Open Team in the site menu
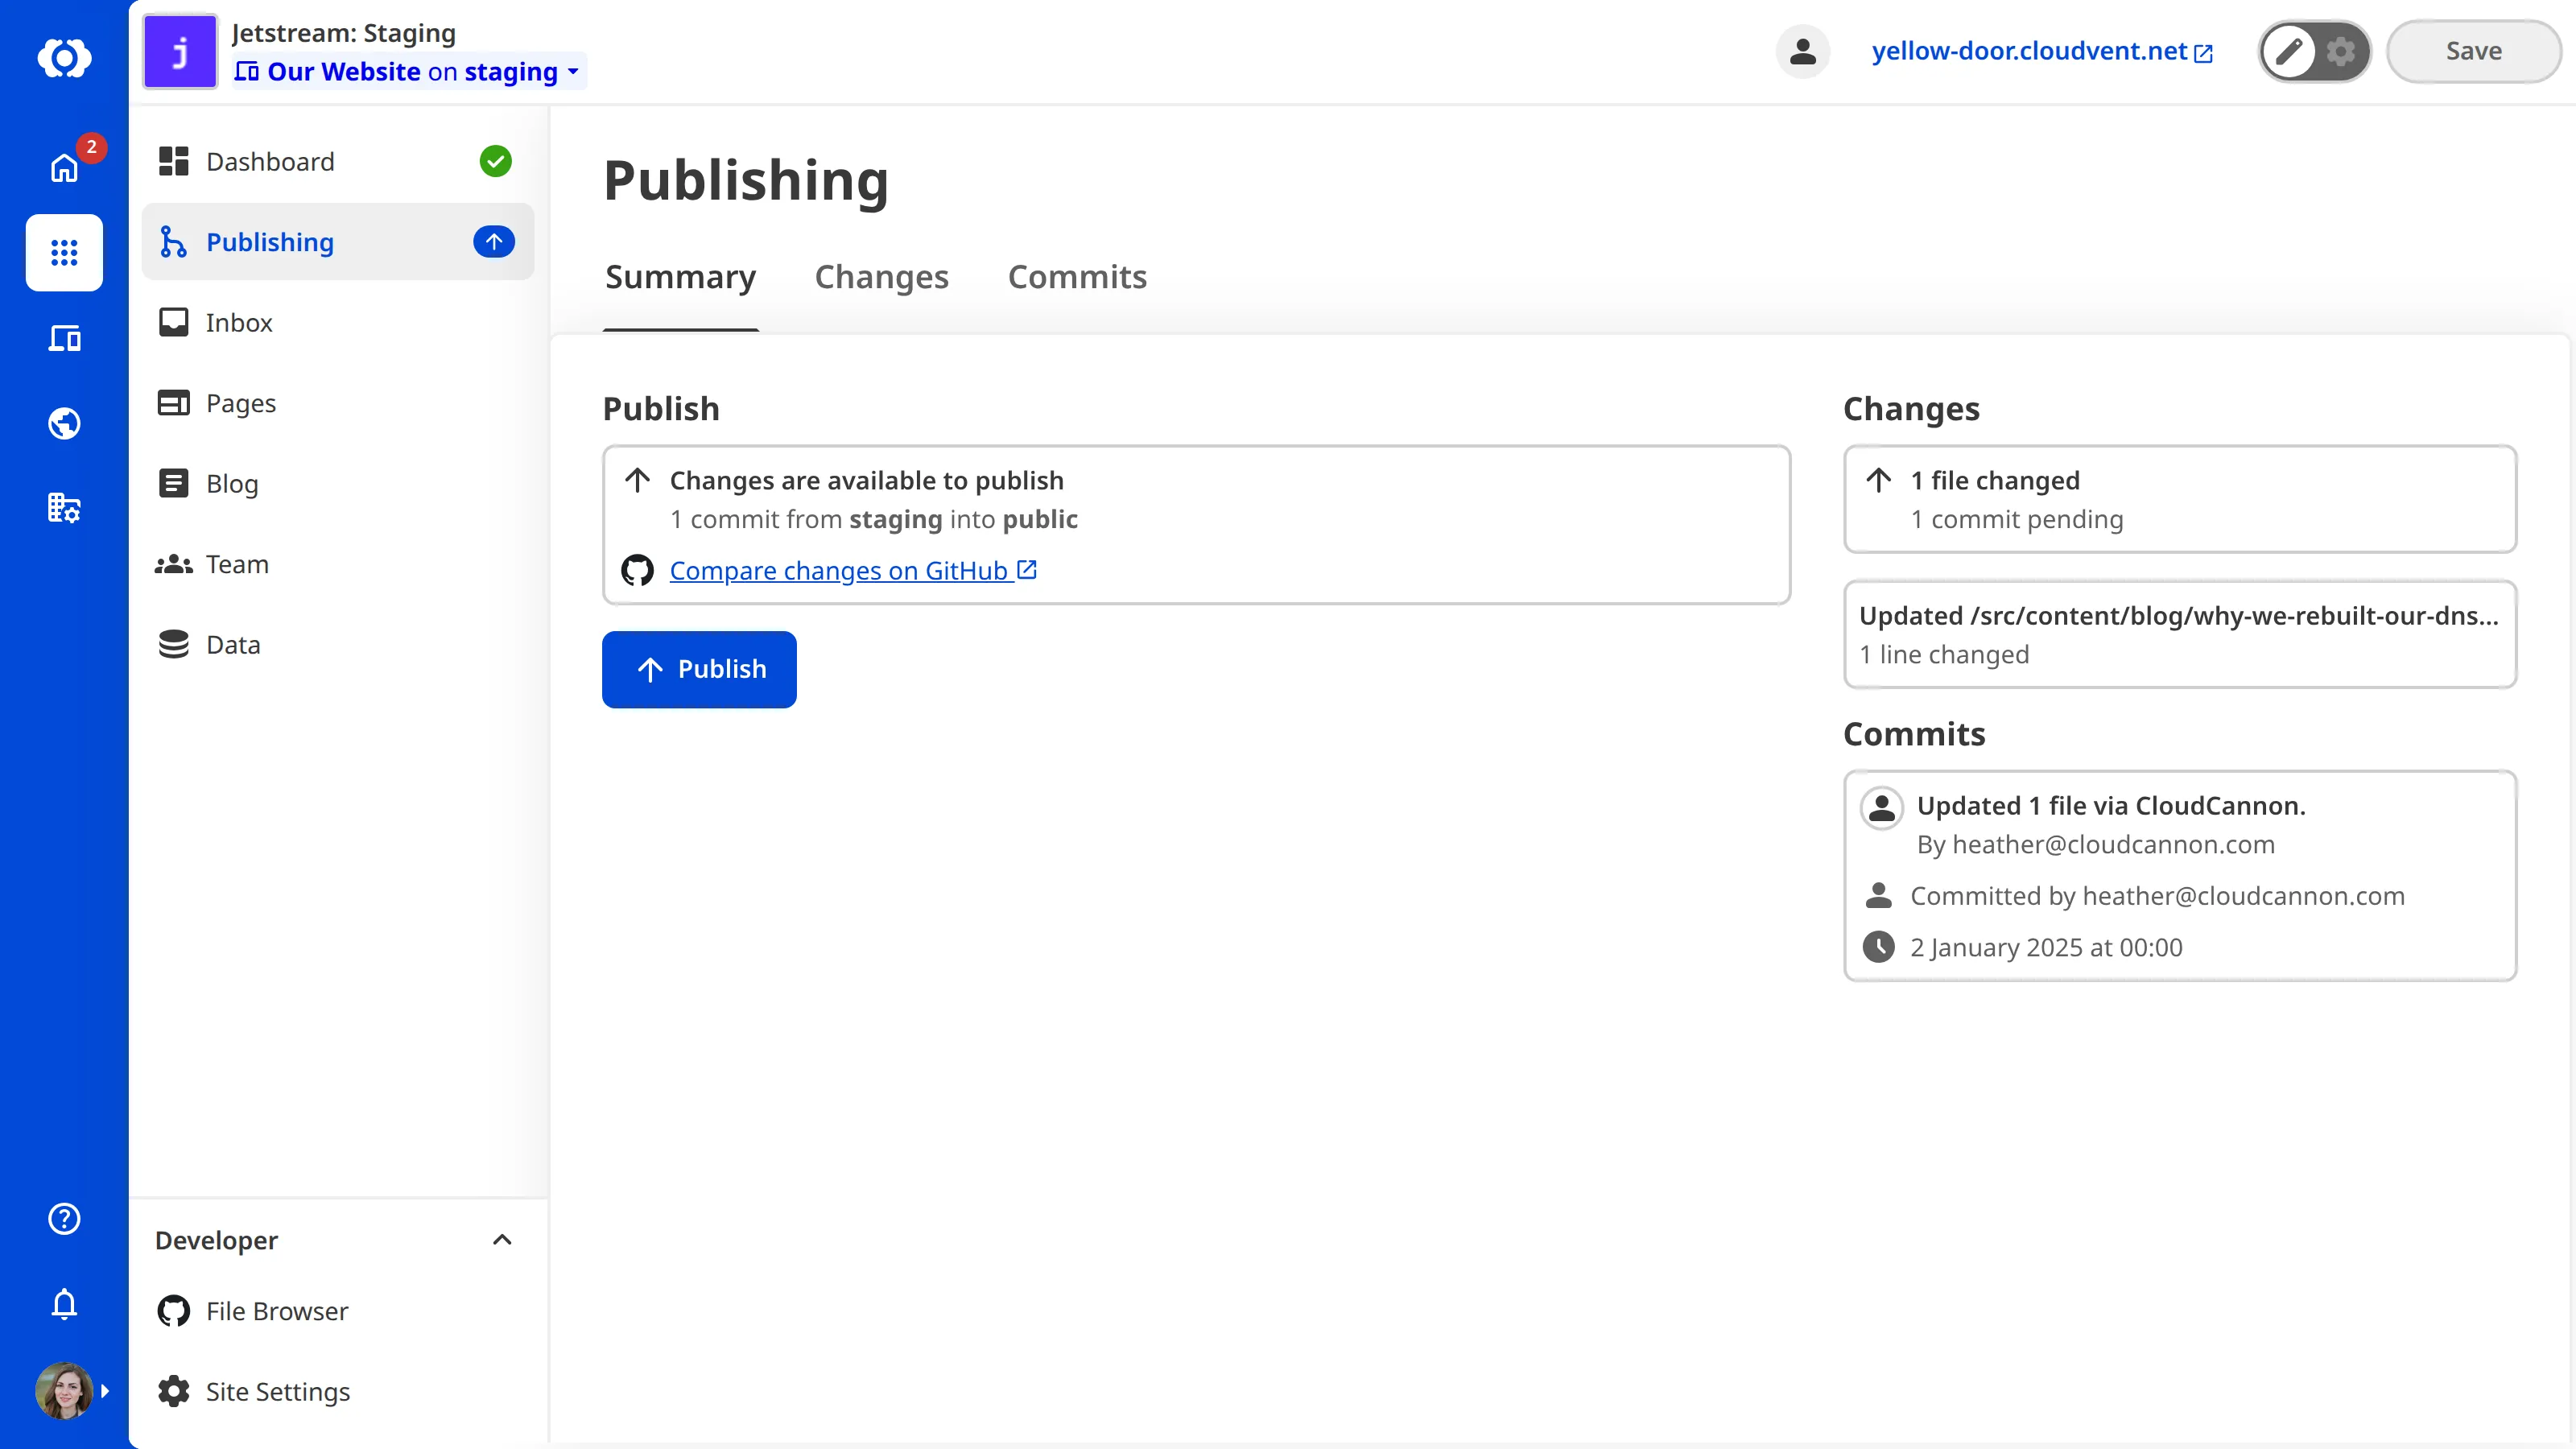 [x=338, y=564]
